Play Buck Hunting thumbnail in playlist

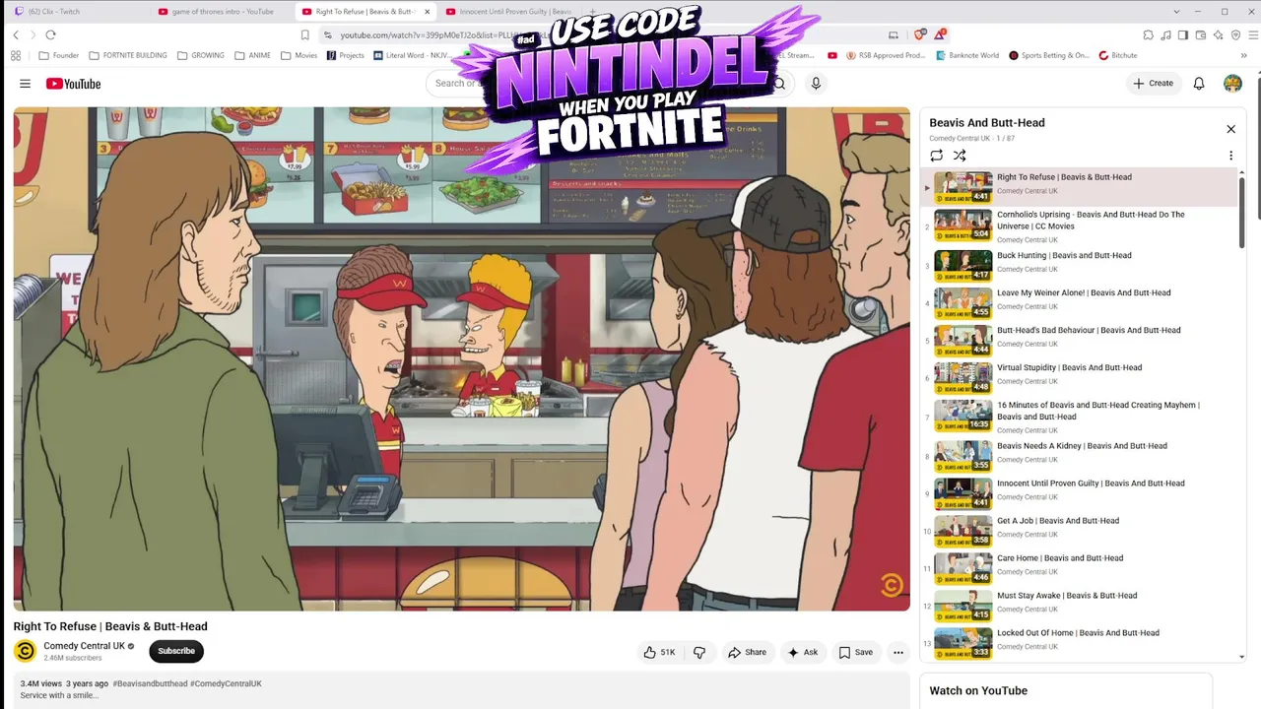[963, 266]
